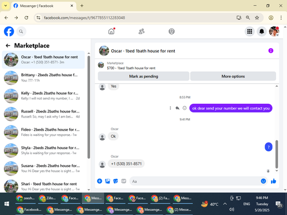Image resolution: width=287 pixels, height=215 pixels.
Task: Click phone number +1 (530) 351-8571 message
Action: (126, 164)
